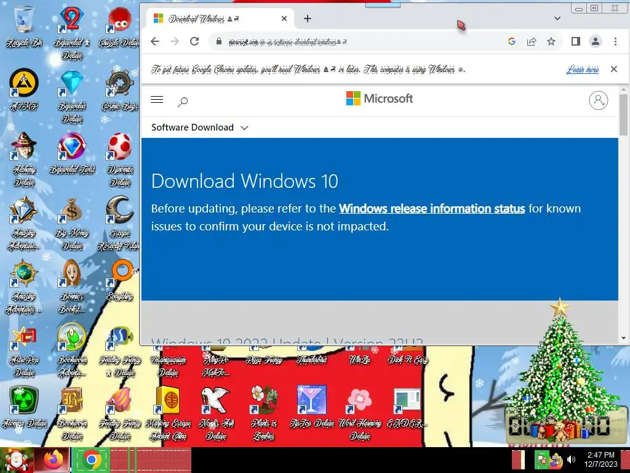Open Windows release information status link
The width and height of the screenshot is (630, 473).
pos(432,208)
